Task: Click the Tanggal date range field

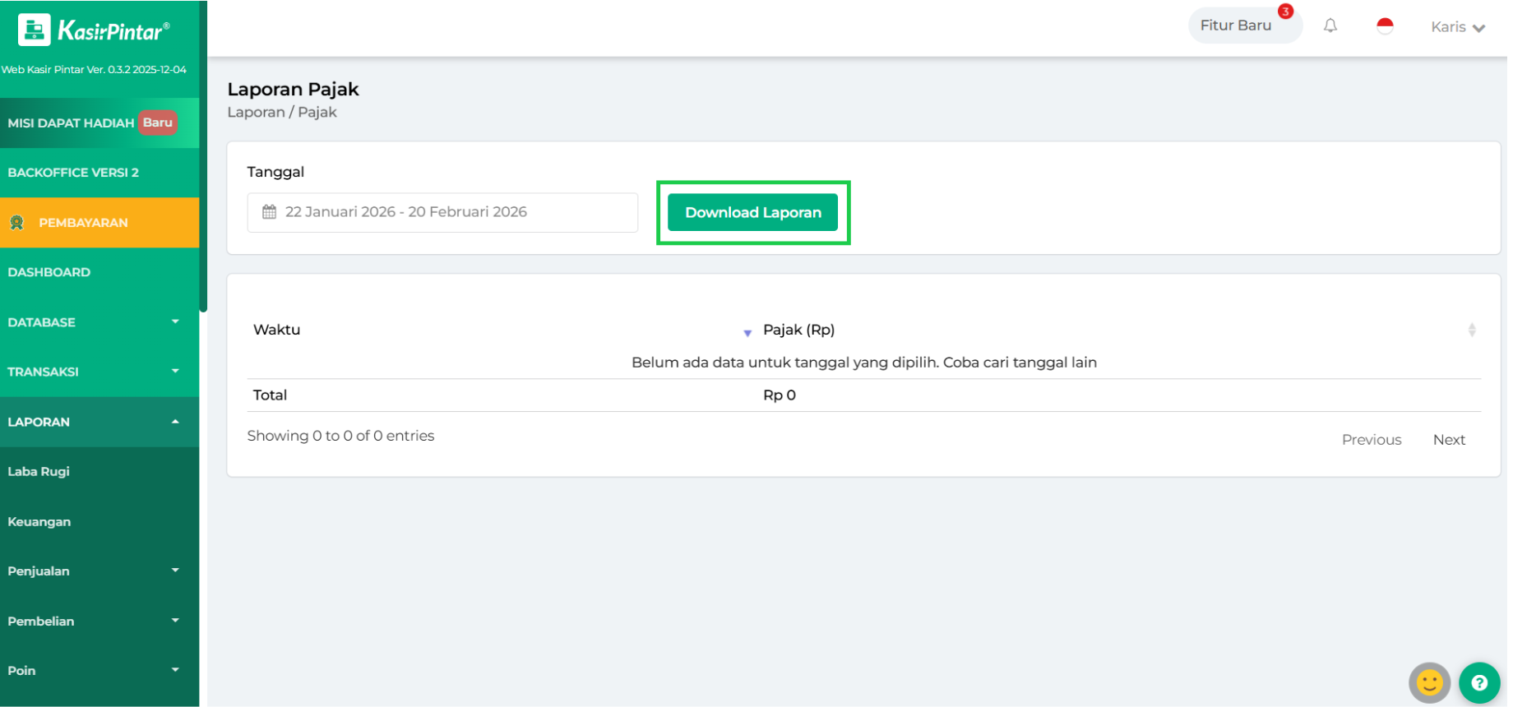Action: pos(442,212)
